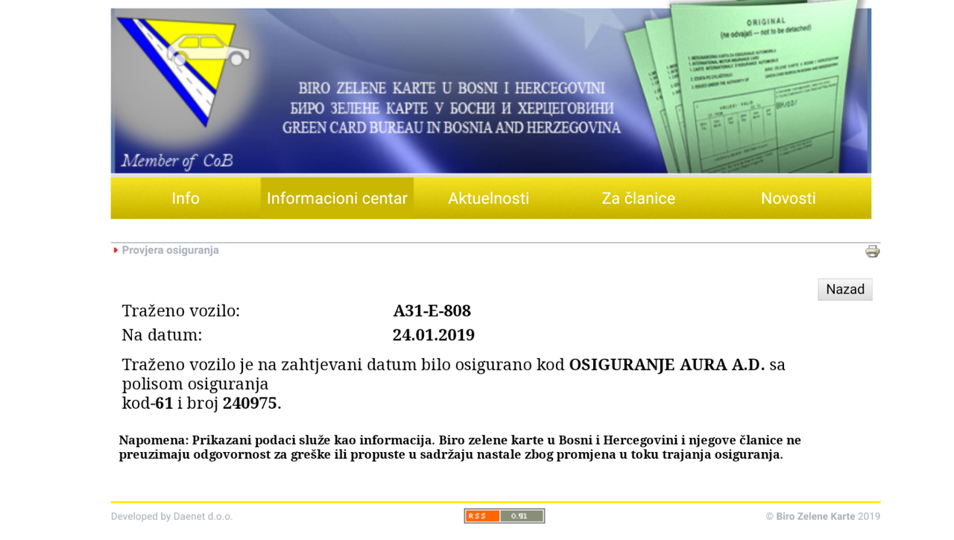954x540 pixels.
Task: Click the Nazad button
Action: (x=845, y=289)
